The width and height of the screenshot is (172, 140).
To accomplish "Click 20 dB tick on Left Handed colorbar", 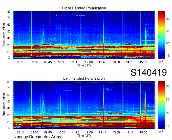I will [x=167, y=113].
